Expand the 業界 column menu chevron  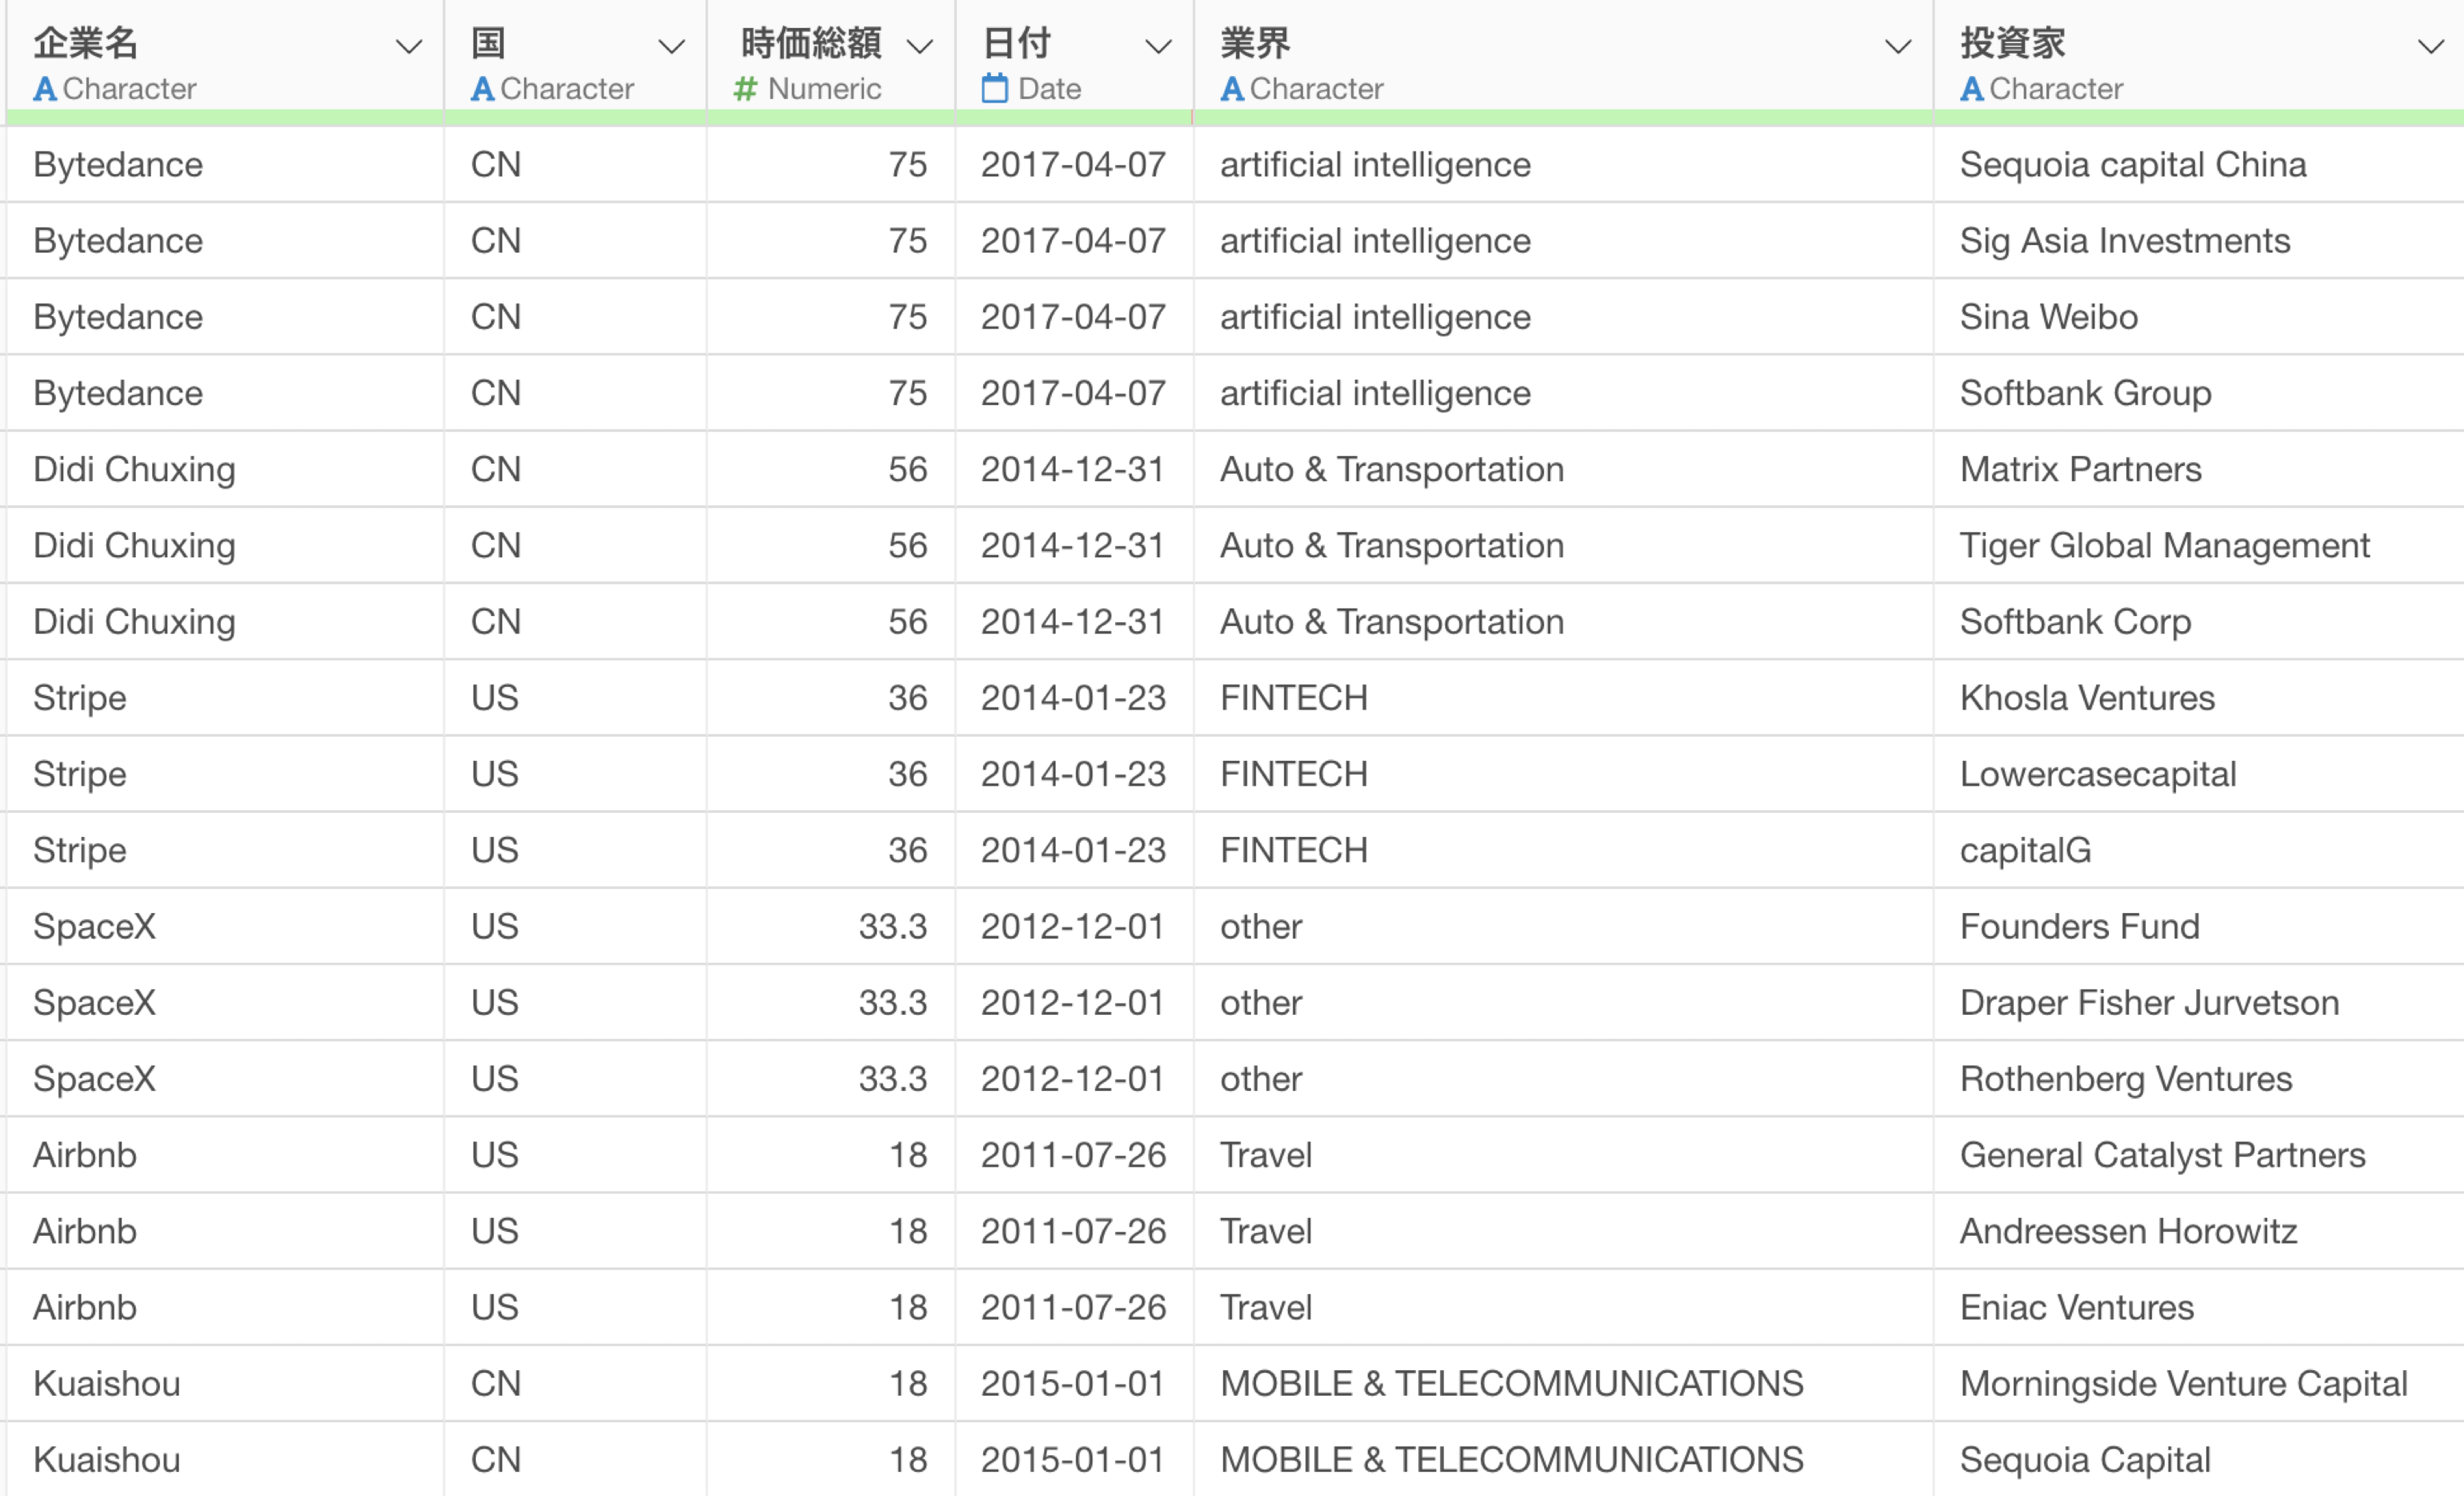[x=1897, y=46]
